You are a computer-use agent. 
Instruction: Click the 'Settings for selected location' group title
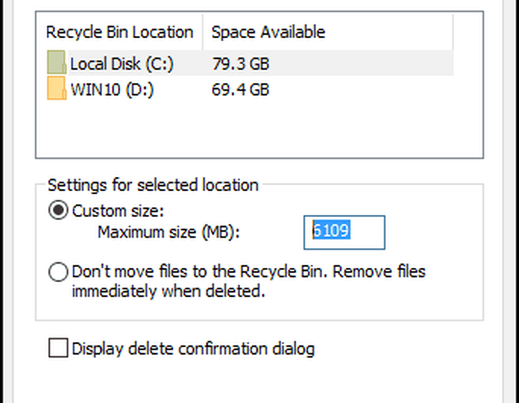153,185
